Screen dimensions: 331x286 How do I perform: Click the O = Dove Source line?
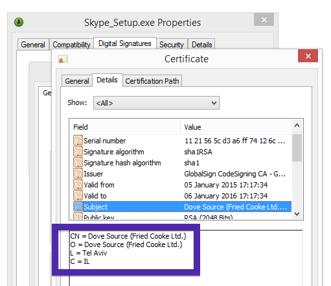(126, 244)
